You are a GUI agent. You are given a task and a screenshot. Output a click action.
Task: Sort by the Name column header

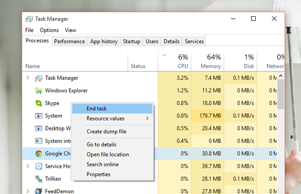pos(75,62)
